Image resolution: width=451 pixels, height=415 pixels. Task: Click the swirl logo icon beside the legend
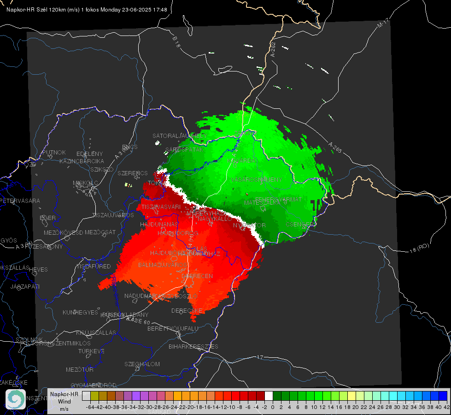click(16, 399)
